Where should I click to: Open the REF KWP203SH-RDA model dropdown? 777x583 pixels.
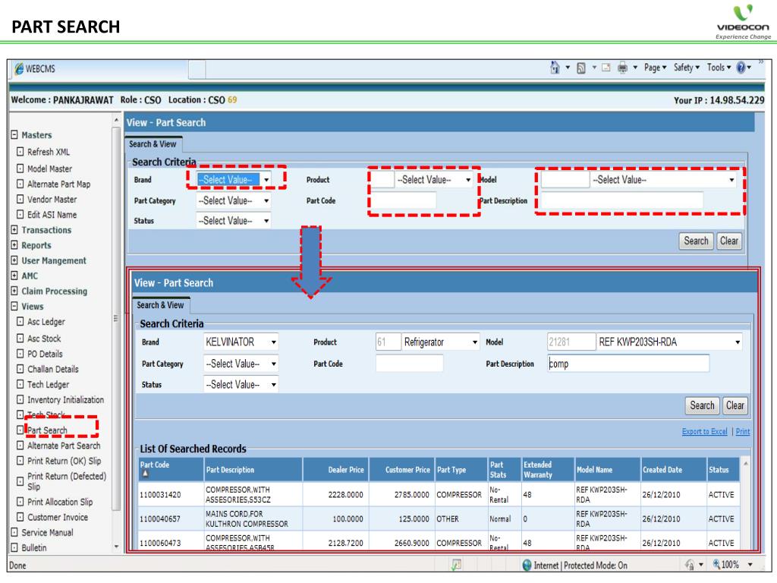[669, 342]
